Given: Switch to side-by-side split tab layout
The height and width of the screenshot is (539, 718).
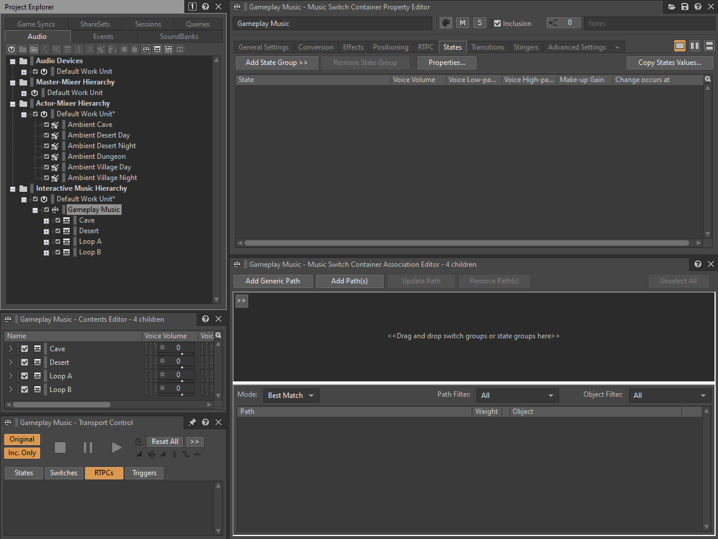Looking at the screenshot, I should (x=695, y=46).
